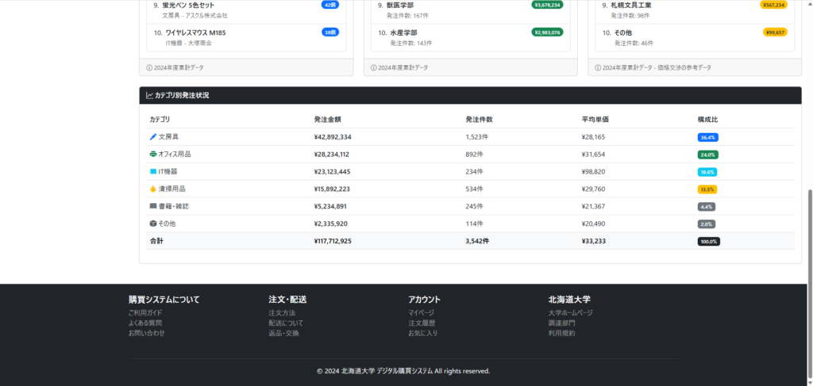Image resolution: width=813 pixels, height=386 pixels.
Task: Open the 利用規約 link
Action: [x=561, y=334]
